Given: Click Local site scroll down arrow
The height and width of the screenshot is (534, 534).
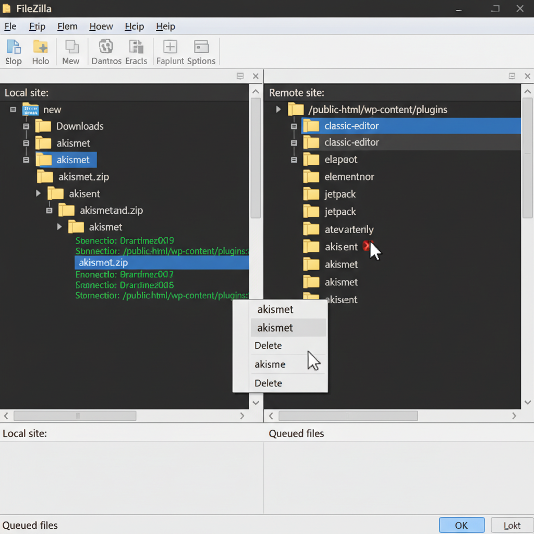Looking at the screenshot, I should pos(256,403).
